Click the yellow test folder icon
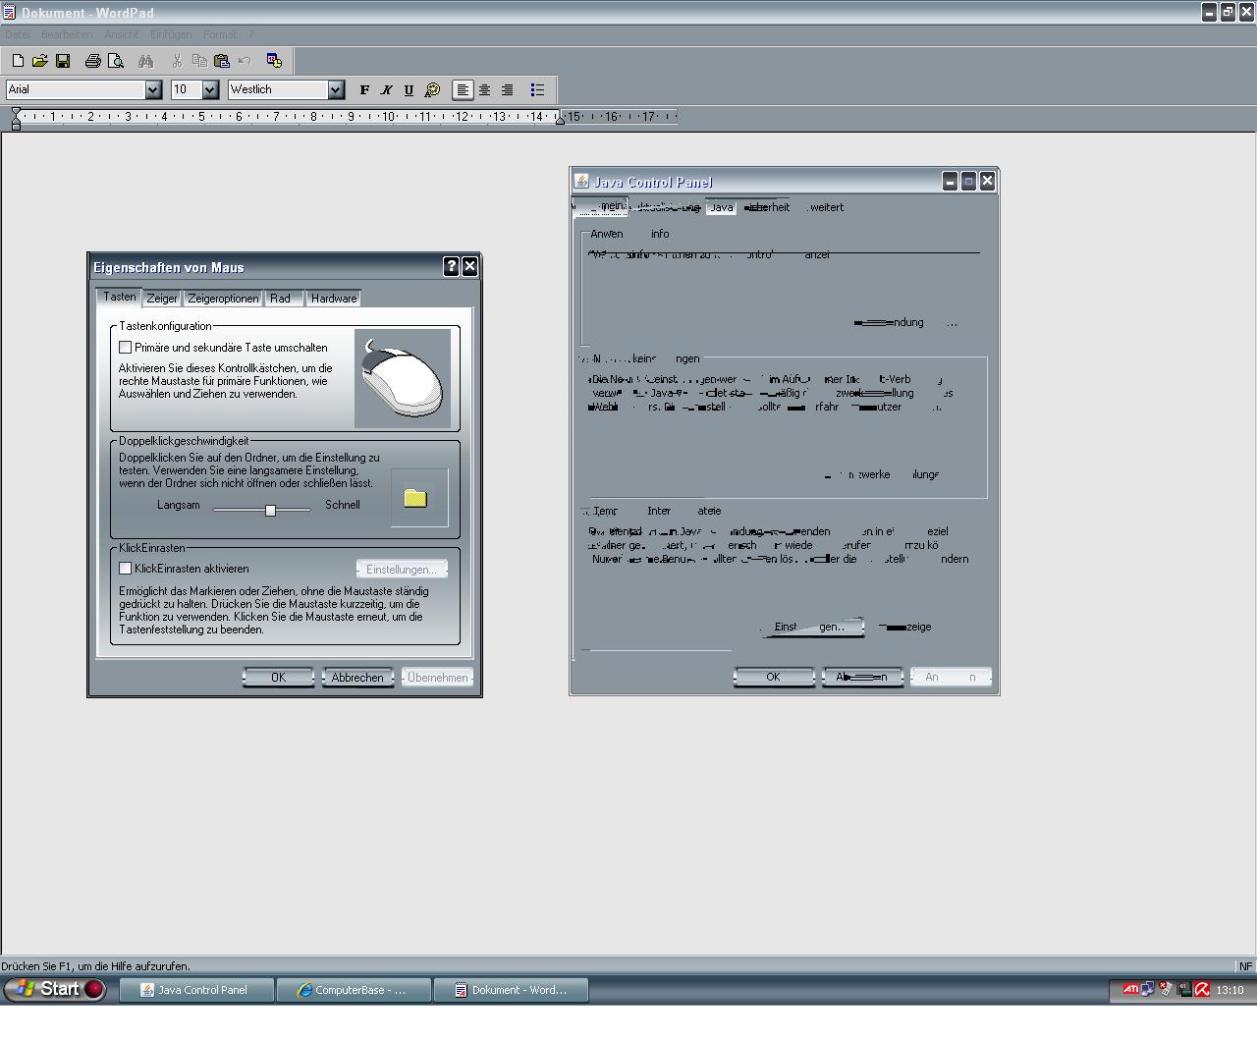 click(x=415, y=498)
